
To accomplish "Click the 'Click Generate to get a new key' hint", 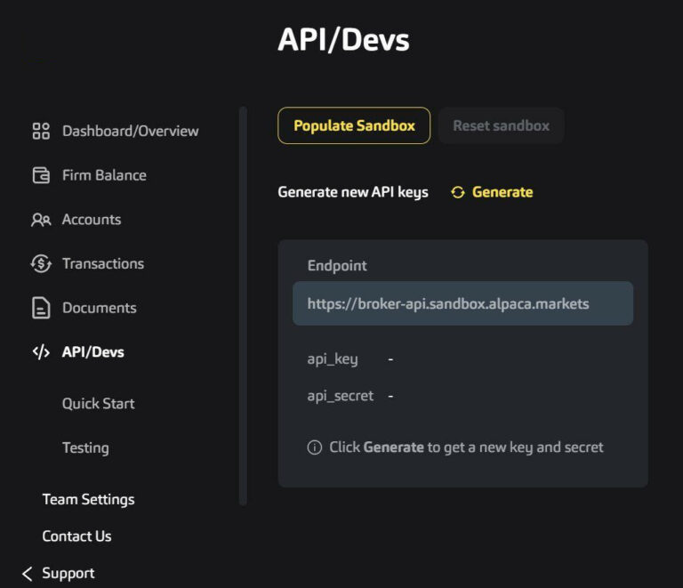I will tap(466, 447).
